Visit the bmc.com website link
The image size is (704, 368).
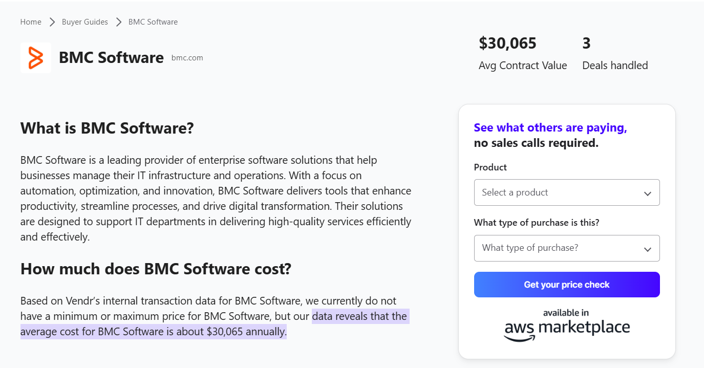click(x=187, y=58)
